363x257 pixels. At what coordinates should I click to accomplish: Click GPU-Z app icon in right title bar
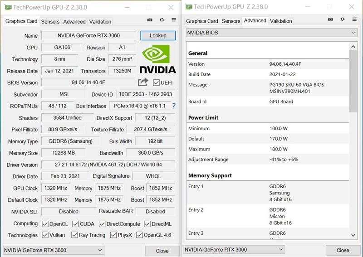pyautogui.click(x=189, y=7)
